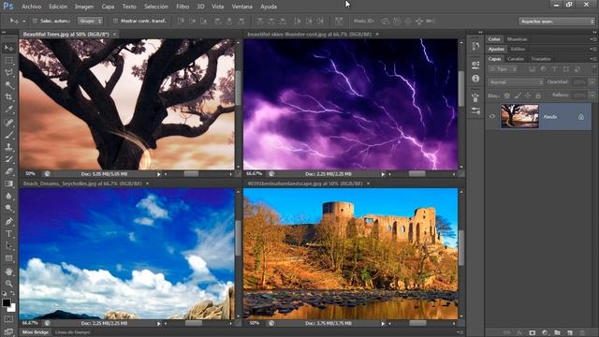Click lock all icon in Capas
The height and width of the screenshot is (337, 599).
538,95
